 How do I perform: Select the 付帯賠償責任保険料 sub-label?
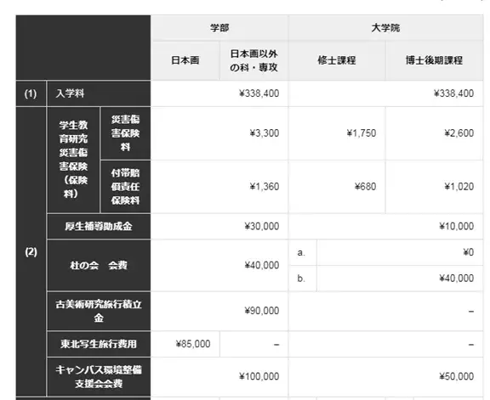coord(125,187)
